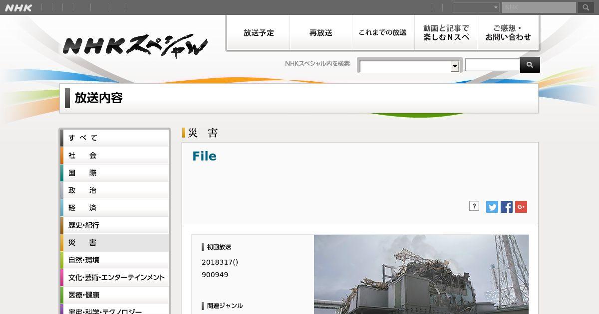The width and height of the screenshot is (599, 314).
Task: Open the NHK Special logo homepage
Action: pyautogui.click(x=135, y=46)
